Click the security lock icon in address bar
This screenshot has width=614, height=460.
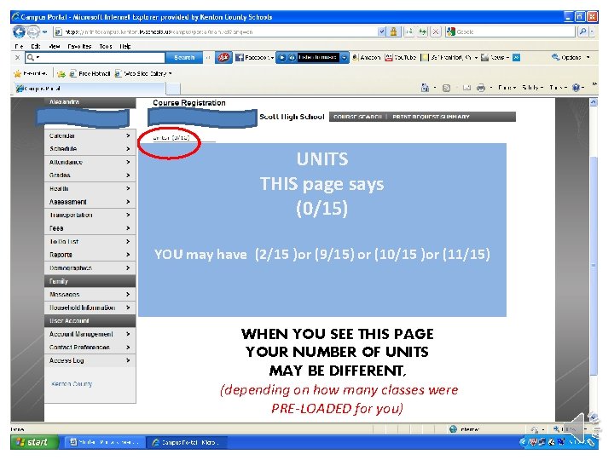[393, 32]
